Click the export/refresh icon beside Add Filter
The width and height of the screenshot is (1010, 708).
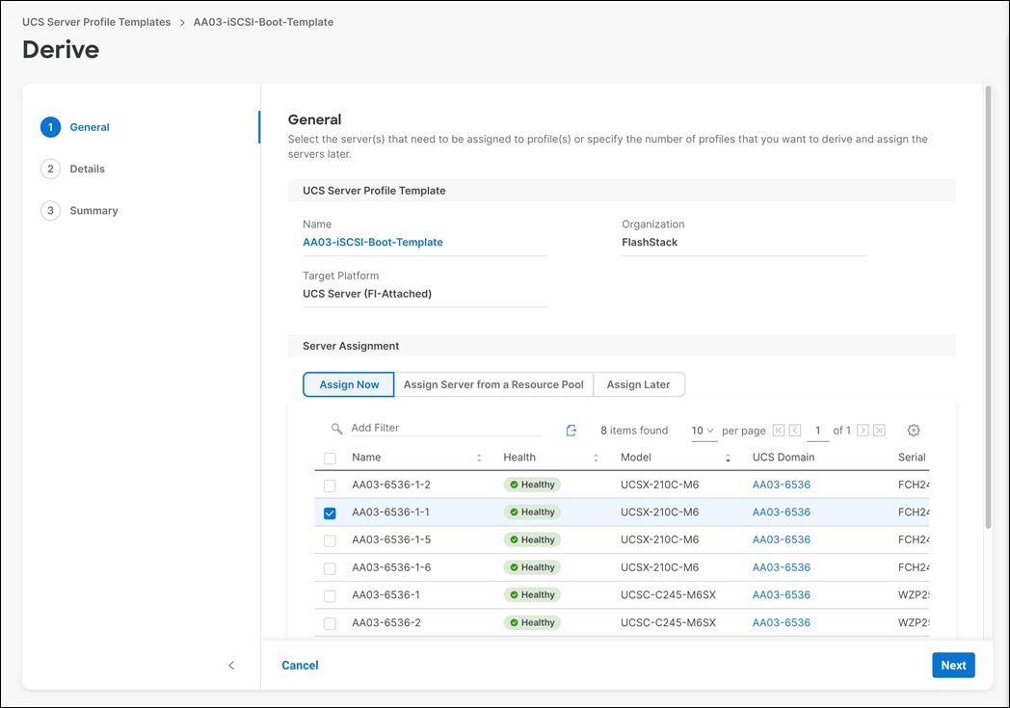pyautogui.click(x=571, y=429)
